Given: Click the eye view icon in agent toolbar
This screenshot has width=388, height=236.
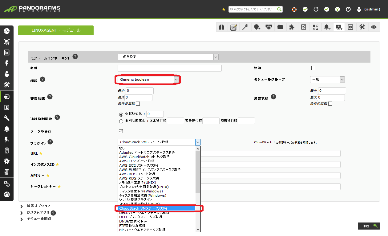Looking at the screenshot, I should (x=374, y=27).
